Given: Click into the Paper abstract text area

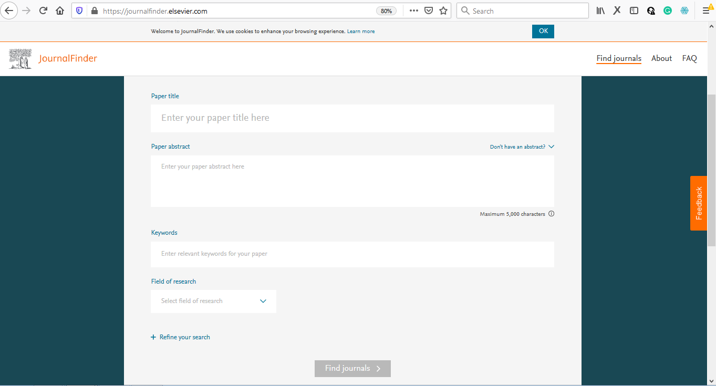Looking at the screenshot, I should (352, 181).
